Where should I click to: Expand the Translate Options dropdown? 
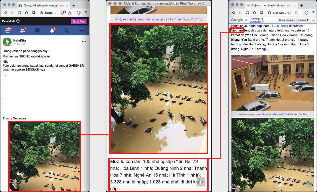[303, 20]
